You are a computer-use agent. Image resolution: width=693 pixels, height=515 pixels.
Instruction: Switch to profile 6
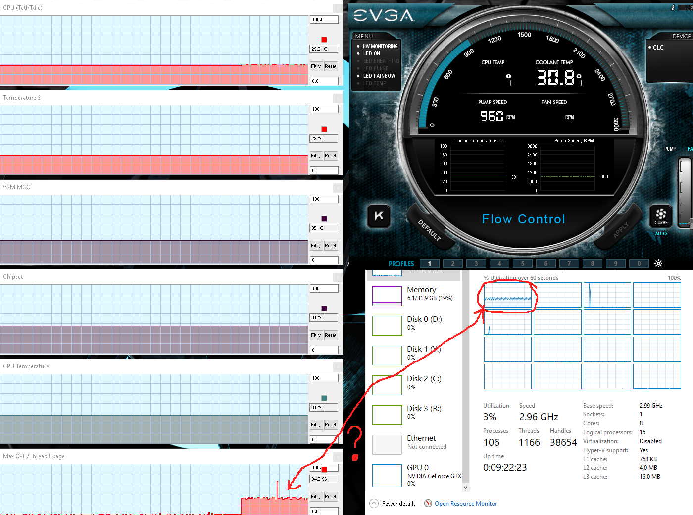pyautogui.click(x=545, y=263)
